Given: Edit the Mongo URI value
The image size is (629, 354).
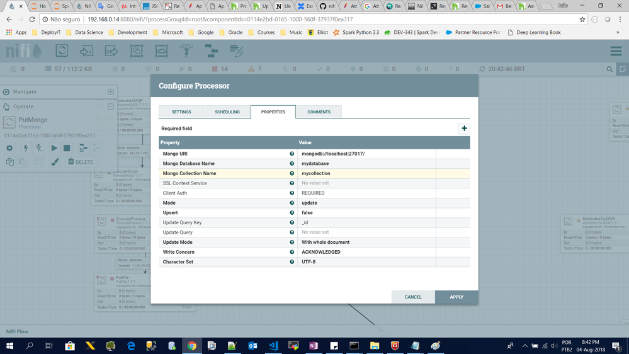Looking at the screenshot, I should click(x=366, y=154).
